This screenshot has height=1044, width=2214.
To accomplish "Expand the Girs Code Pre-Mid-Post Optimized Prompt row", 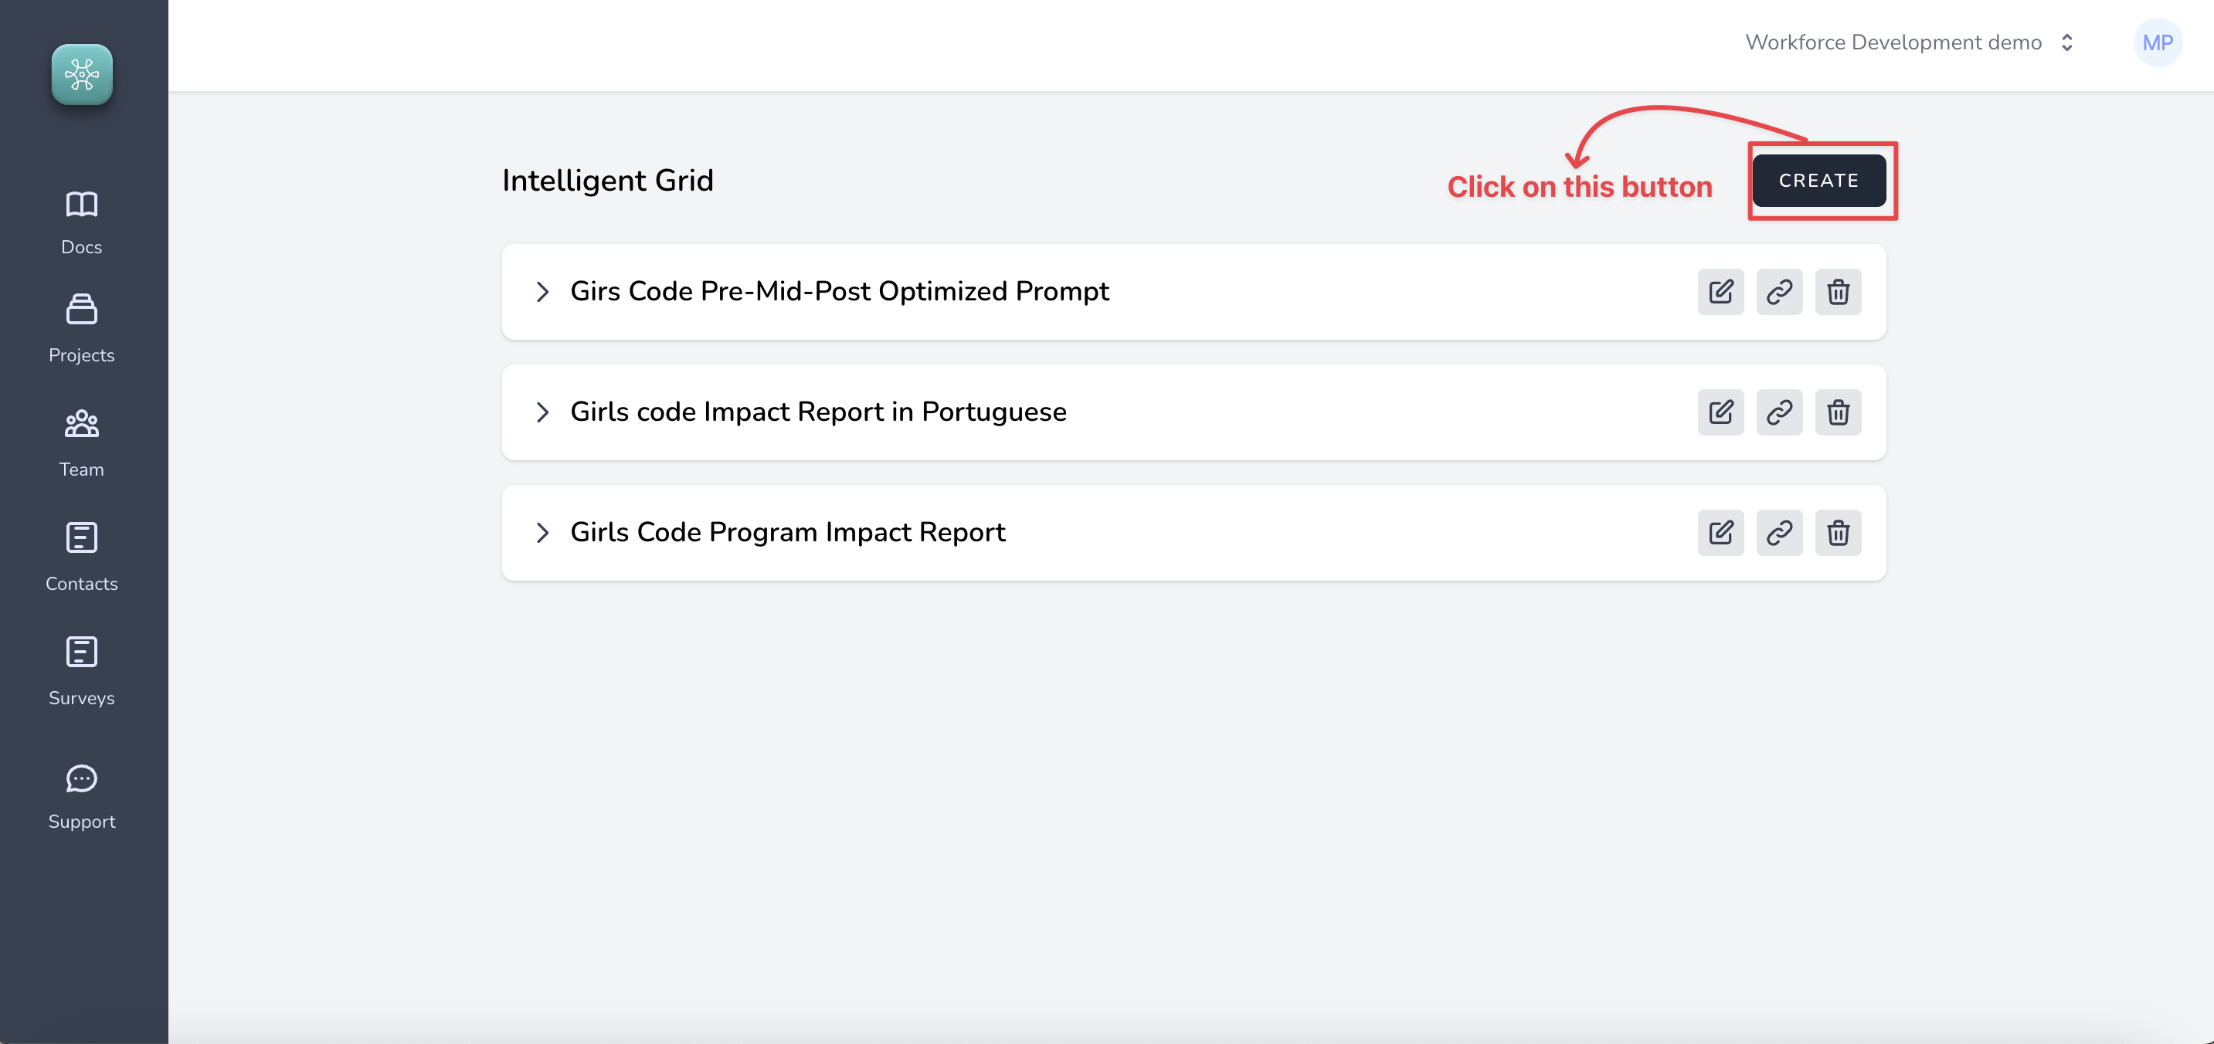I will pyautogui.click(x=542, y=292).
